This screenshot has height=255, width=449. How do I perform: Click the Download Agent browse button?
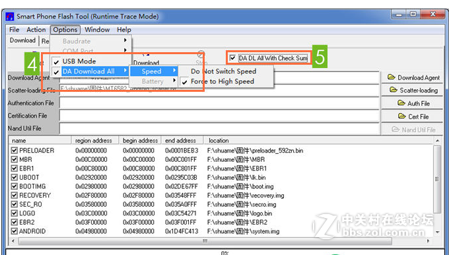(412, 78)
